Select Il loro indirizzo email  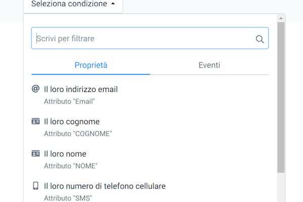[x=81, y=89]
